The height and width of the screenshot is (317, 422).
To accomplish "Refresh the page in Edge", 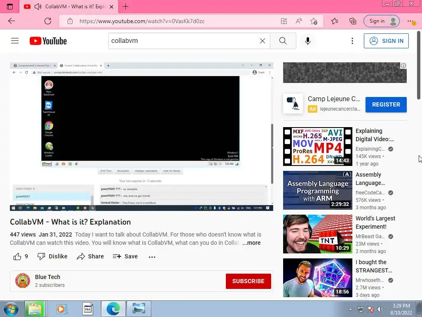I will pos(48,21).
